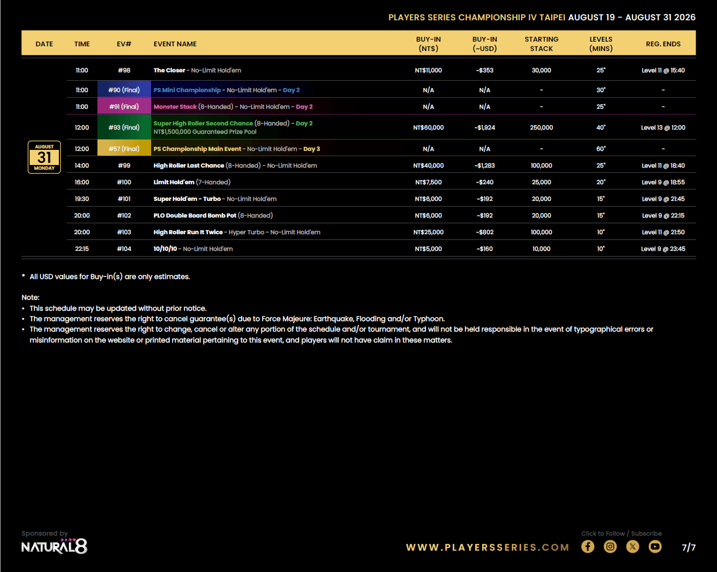Click the 7/7 page number
This screenshot has height=572, width=717.
pyautogui.click(x=689, y=547)
